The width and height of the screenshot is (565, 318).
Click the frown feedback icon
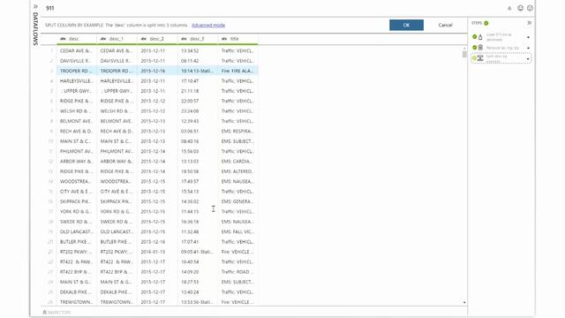(530, 8)
